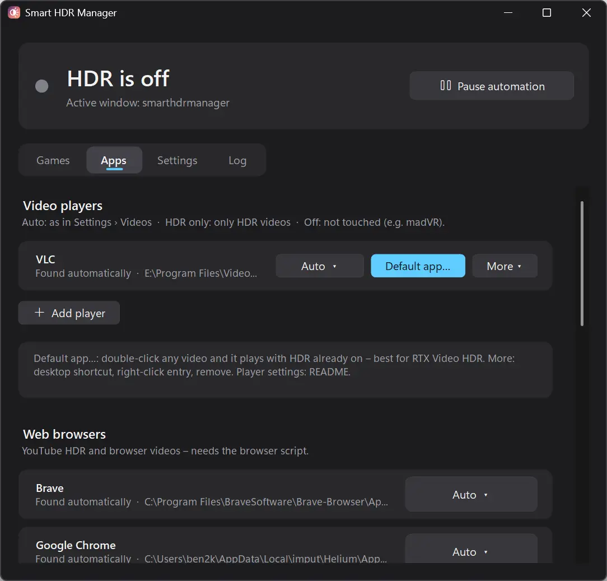
Task: Click the 'Web browsers' section heading
Action: click(x=64, y=434)
